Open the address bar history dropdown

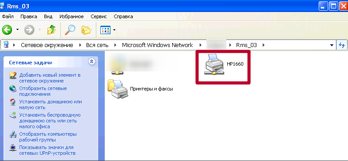(332, 45)
